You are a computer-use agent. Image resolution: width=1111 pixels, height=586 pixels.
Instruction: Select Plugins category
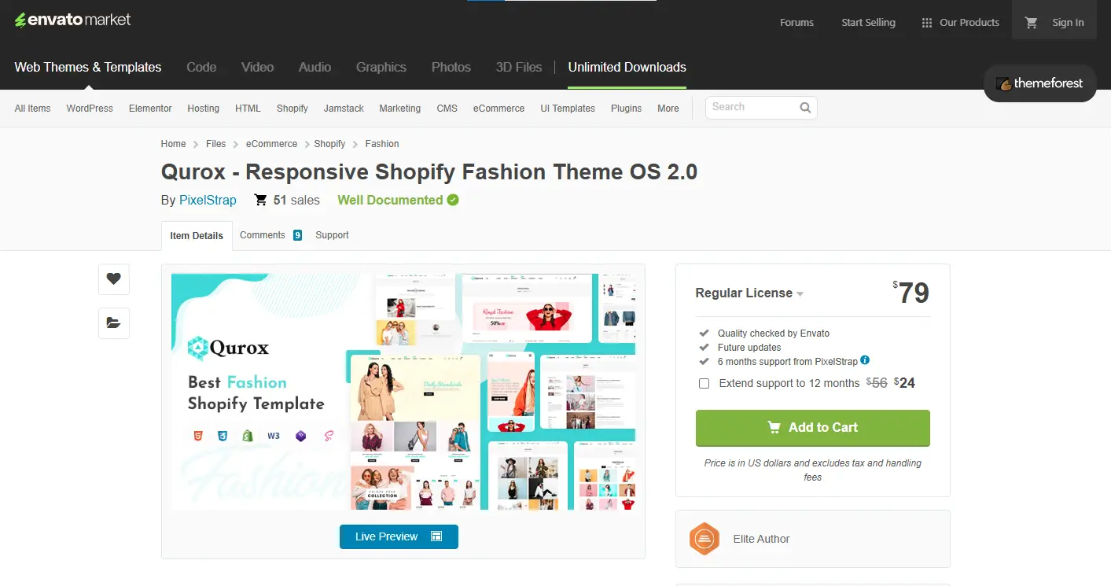[626, 109]
